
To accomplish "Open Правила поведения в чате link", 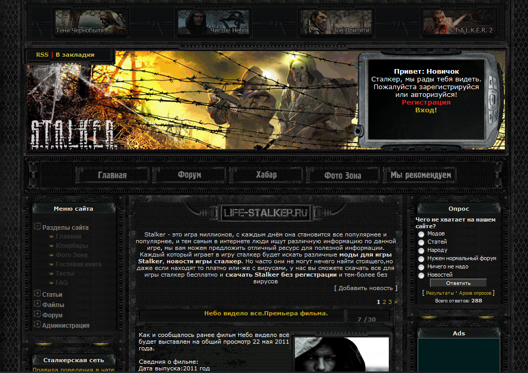I will pyautogui.click(x=73, y=369).
